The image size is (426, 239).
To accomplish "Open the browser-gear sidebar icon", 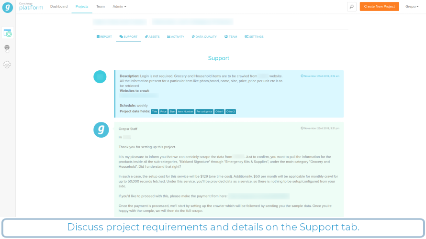I will [8, 33].
